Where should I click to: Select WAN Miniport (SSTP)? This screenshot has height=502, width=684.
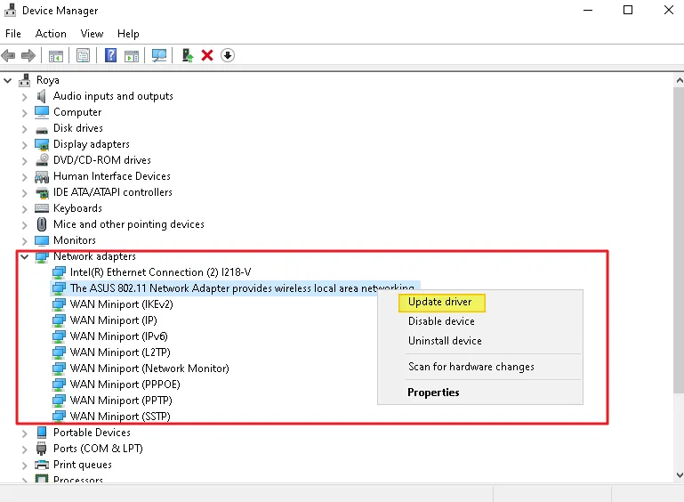tap(120, 417)
